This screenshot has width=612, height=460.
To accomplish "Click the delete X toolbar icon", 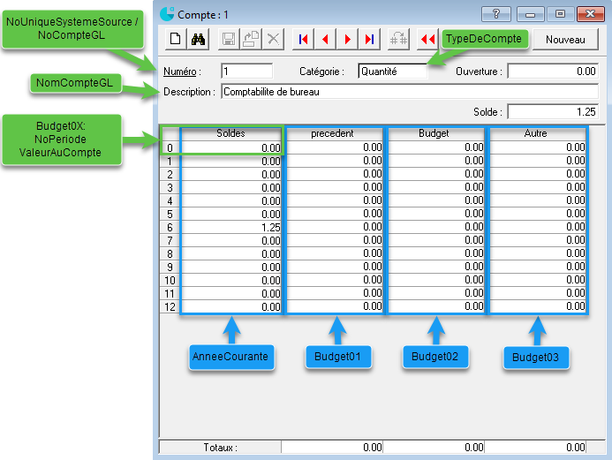I will click(x=274, y=39).
